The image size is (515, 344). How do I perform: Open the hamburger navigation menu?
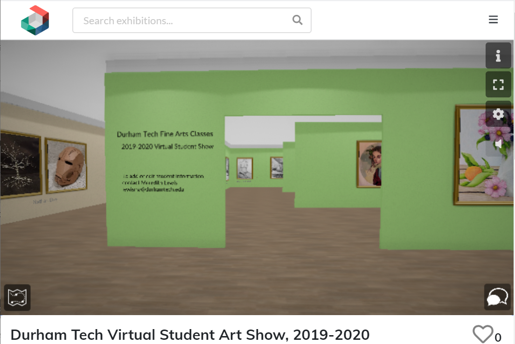coord(493,20)
